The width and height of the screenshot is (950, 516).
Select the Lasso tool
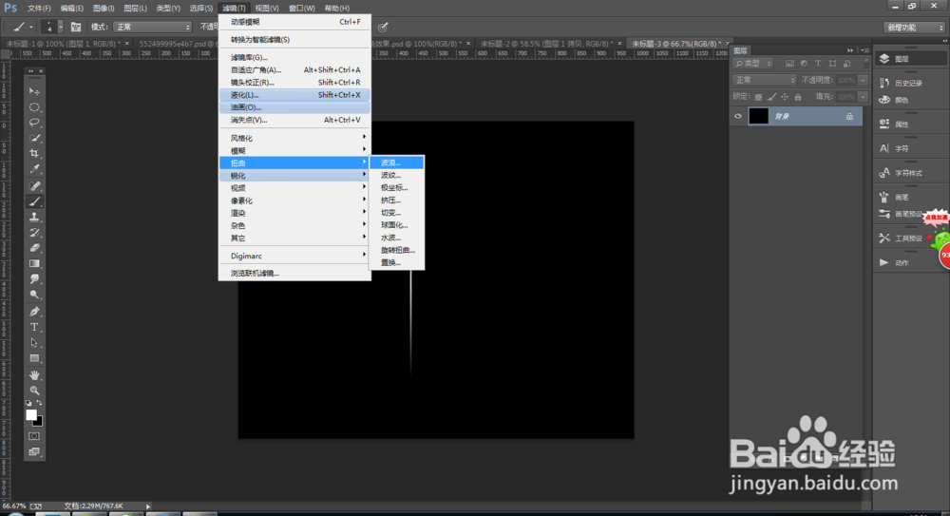click(x=34, y=123)
